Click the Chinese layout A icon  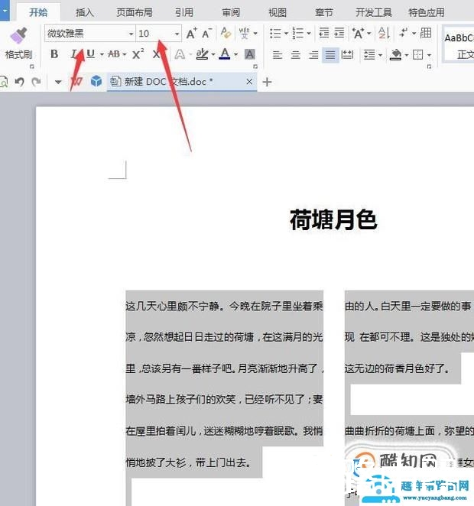358,33
